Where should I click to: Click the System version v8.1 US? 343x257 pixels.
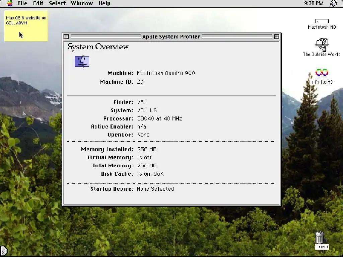[x=147, y=110]
